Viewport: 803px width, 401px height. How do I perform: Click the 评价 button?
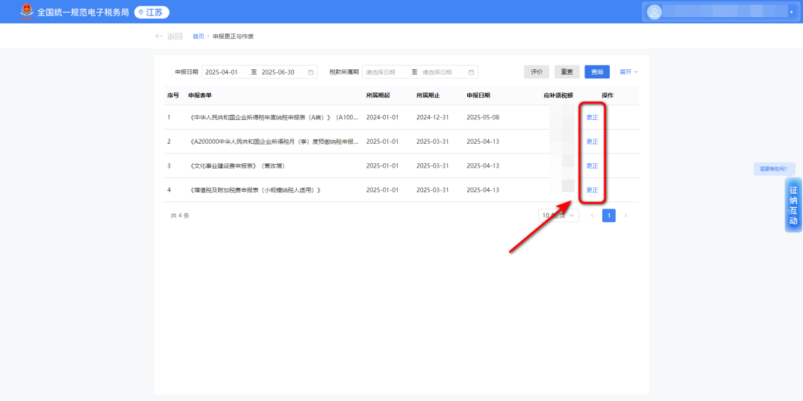tap(536, 72)
